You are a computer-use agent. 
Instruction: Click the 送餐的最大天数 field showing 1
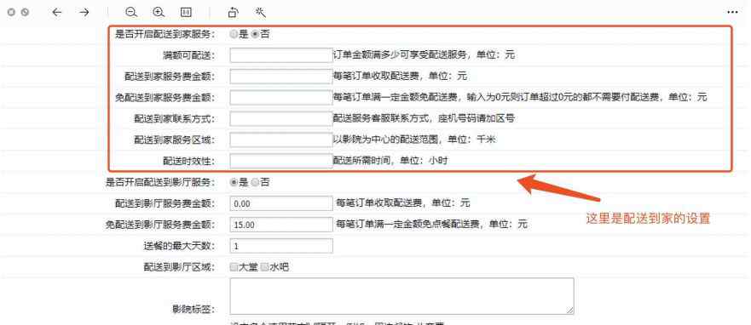click(281, 246)
